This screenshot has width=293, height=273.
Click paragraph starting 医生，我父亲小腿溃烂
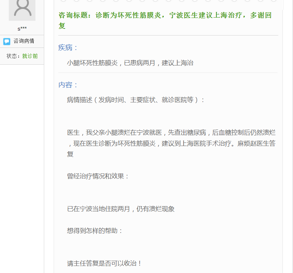(171, 133)
